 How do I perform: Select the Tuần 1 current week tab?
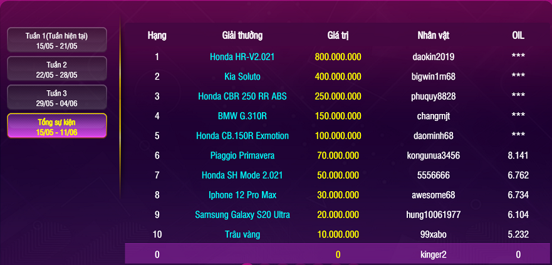point(56,40)
